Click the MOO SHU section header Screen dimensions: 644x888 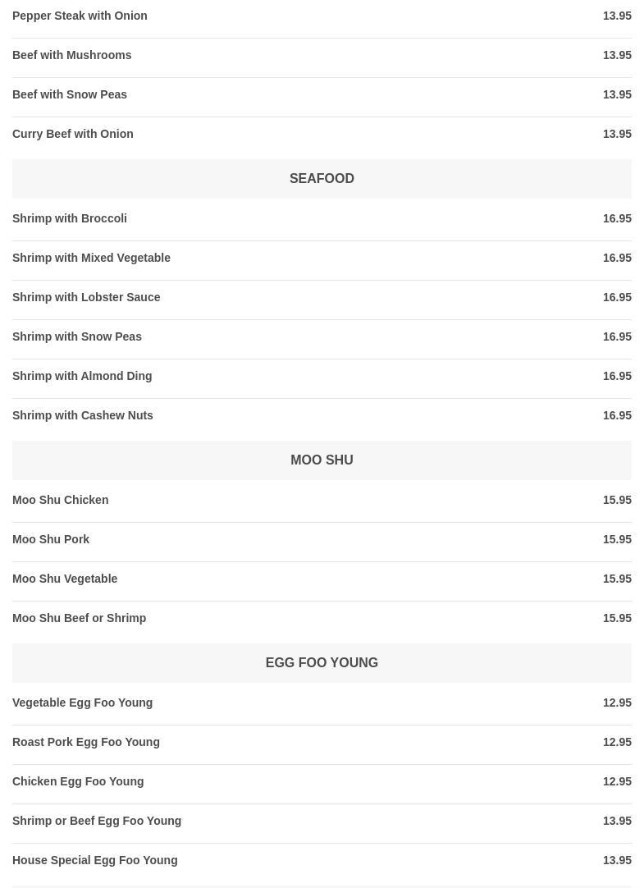(x=322, y=460)
